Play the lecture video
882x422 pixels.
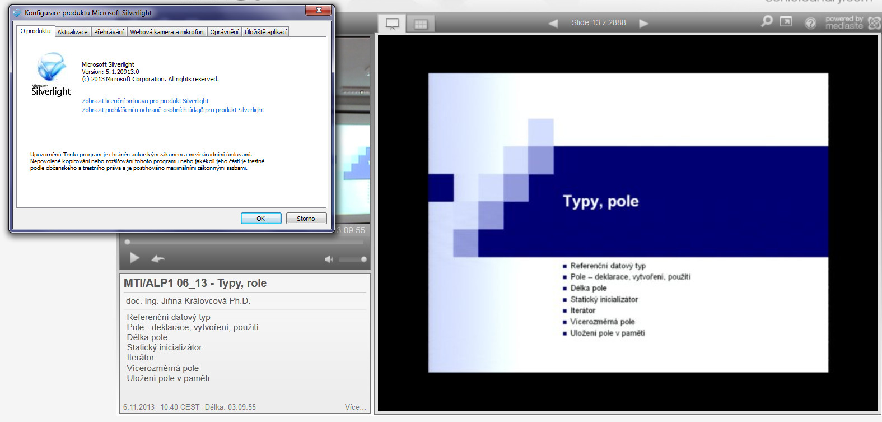coord(134,258)
